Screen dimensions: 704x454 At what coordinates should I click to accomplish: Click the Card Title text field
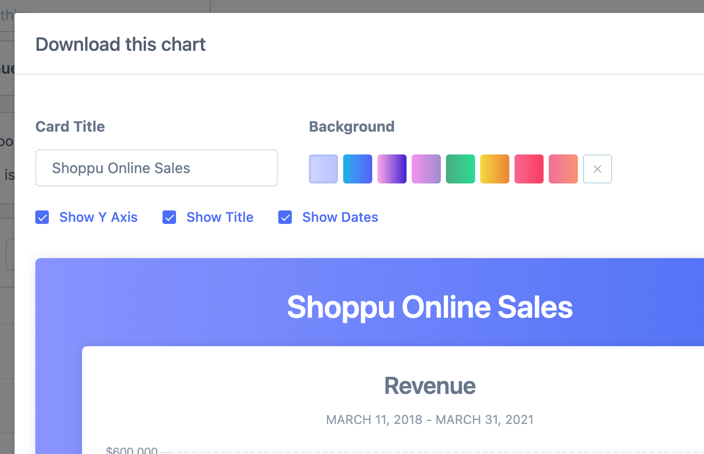pos(156,168)
